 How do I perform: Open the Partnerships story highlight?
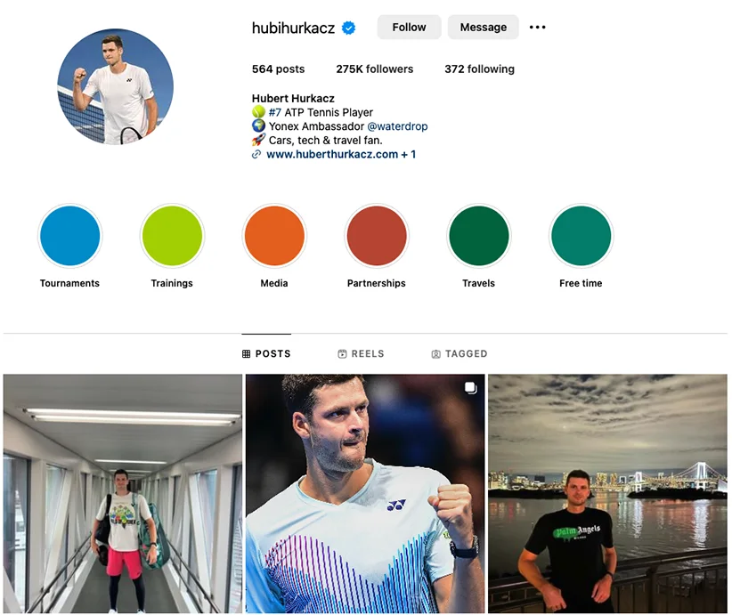tap(377, 236)
